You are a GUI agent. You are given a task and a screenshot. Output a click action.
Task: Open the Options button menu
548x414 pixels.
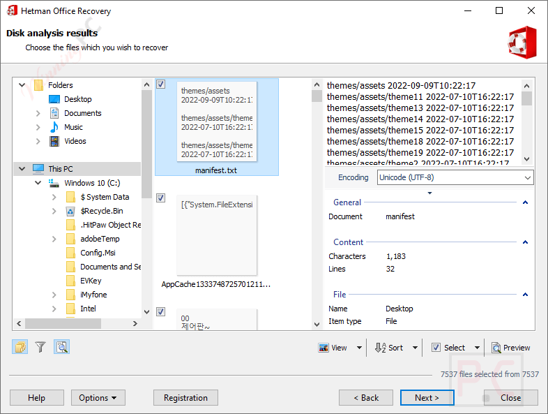click(98, 398)
